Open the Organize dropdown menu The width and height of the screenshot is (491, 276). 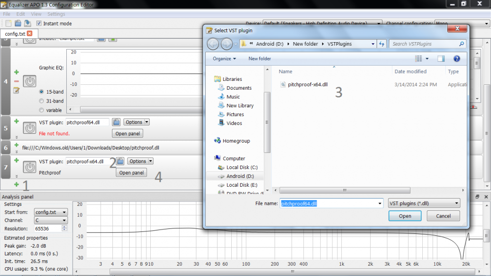tap(224, 58)
